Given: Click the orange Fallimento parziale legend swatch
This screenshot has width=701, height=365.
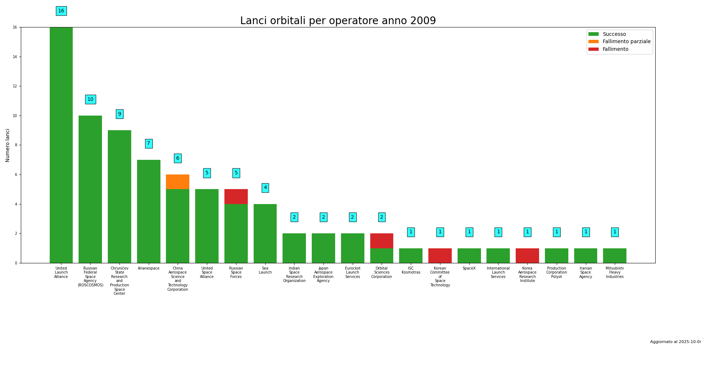Looking at the screenshot, I should (593, 42).
